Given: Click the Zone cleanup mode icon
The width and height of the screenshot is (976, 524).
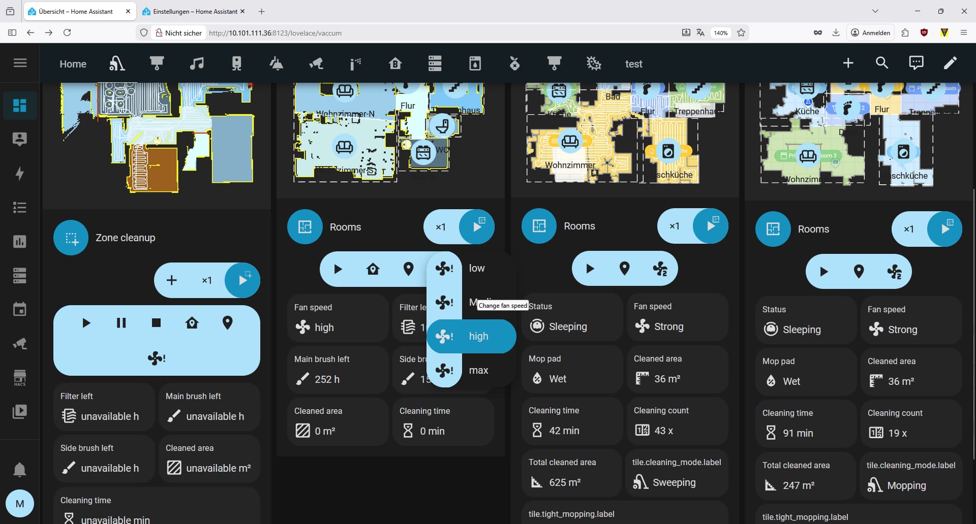Looking at the screenshot, I should tap(71, 238).
